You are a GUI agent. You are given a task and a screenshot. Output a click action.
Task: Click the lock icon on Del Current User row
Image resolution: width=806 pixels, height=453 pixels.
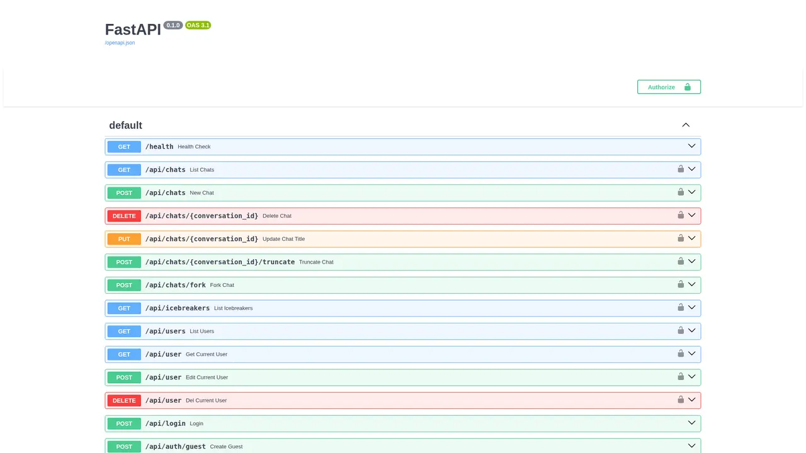[681, 400]
